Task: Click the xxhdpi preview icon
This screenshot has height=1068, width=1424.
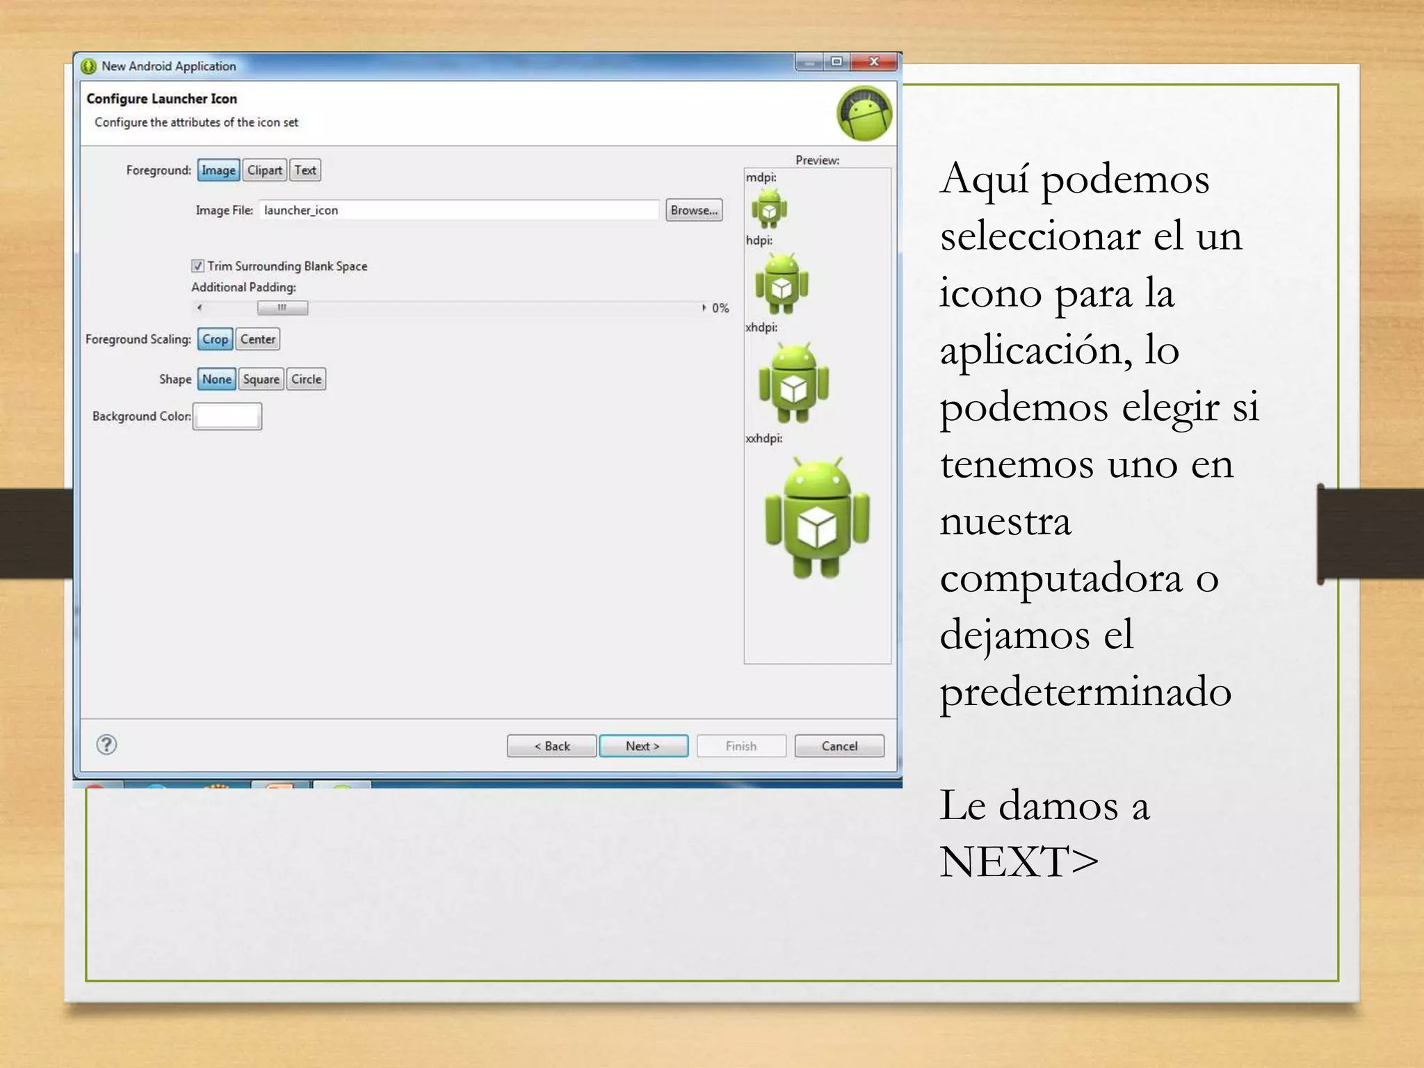Action: [817, 517]
